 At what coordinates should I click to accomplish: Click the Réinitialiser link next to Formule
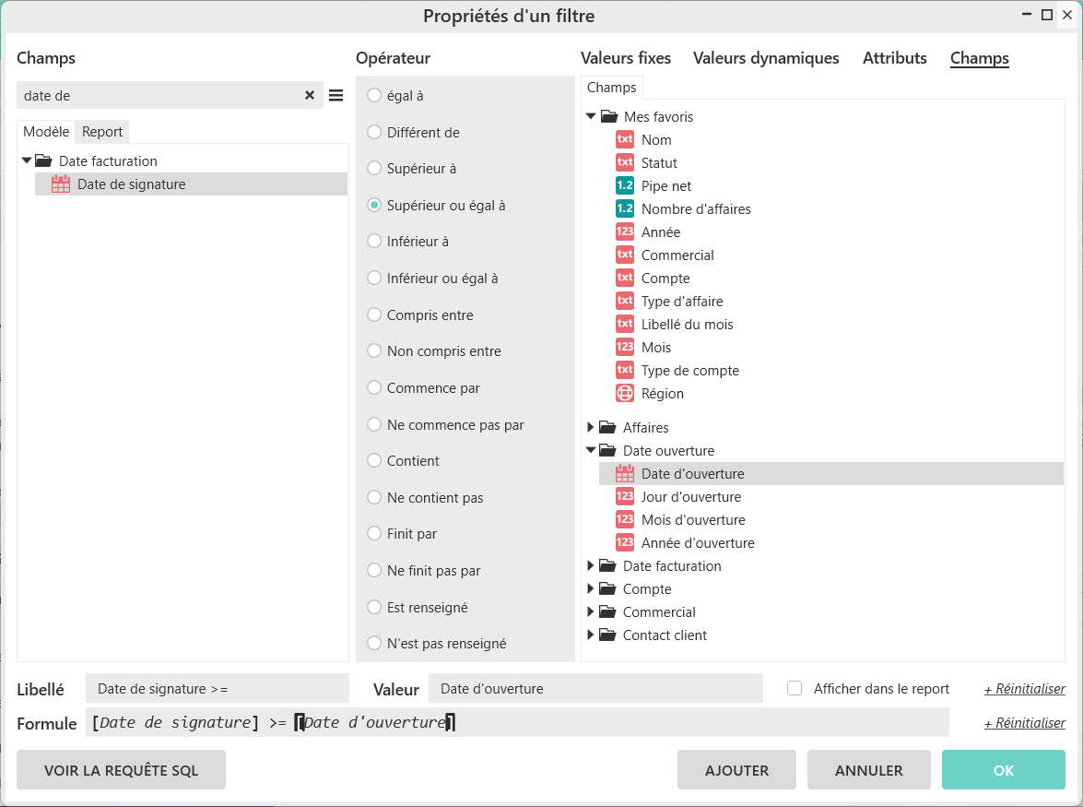click(1024, 723)
